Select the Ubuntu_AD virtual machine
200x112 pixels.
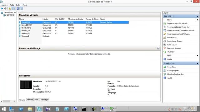[26, 30]
